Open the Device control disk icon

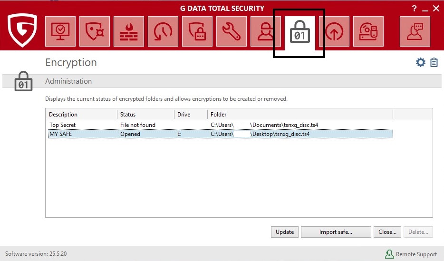coord(368,31)
